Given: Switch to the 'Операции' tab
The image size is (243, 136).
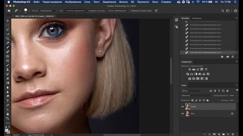Looking at the screenshot, I should pos(197,18).
